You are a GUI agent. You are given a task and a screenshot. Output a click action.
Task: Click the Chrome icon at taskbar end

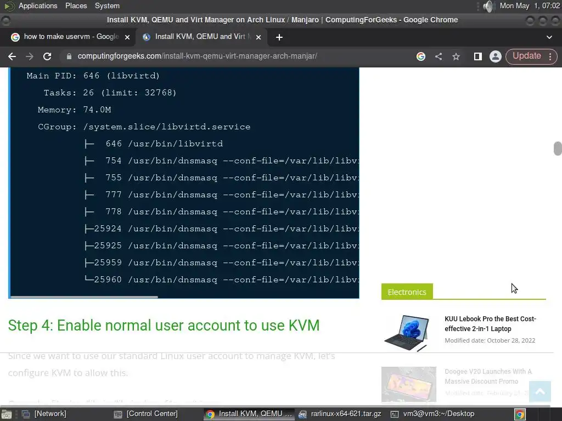pyautogui.click(x=520, y=414)
